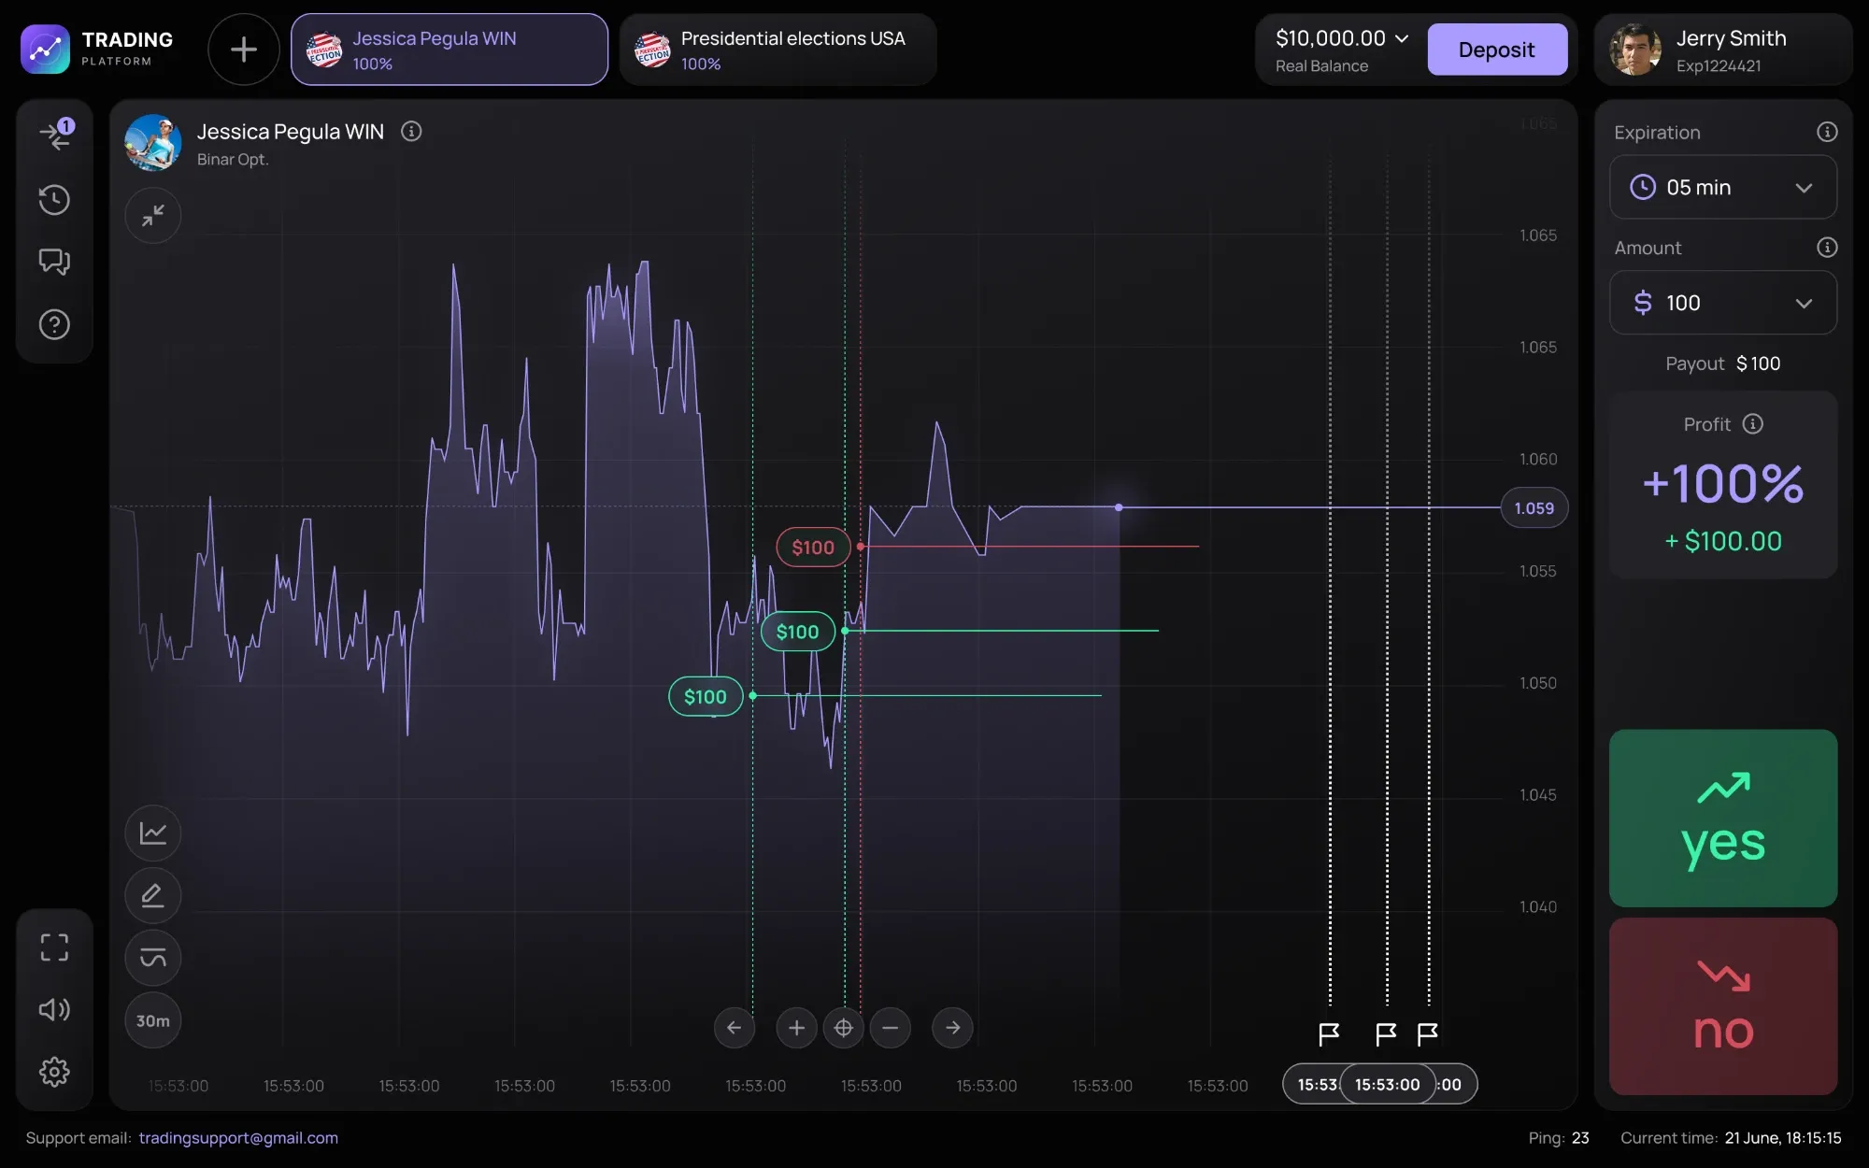Screen dimensions: 1869x1168
Task: Change the 30m timeframe button
Action: (x=153, y=1020)
